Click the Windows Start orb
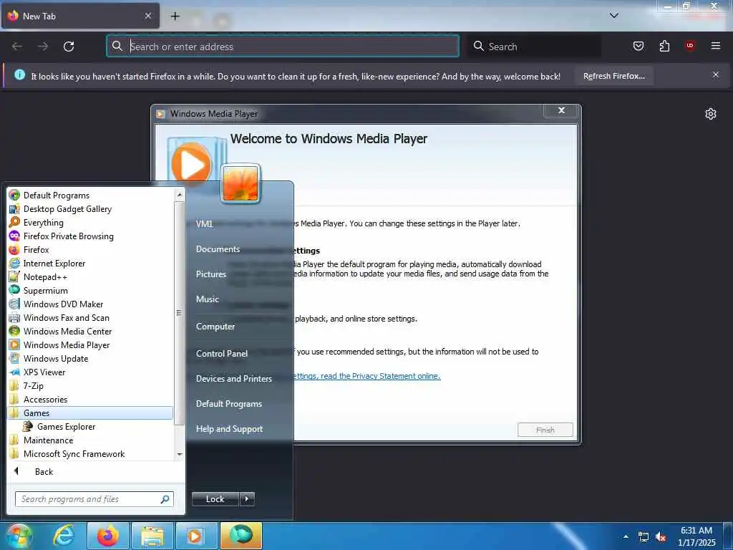The height and width of the screenshot is (550, 733). coord(19,536)
